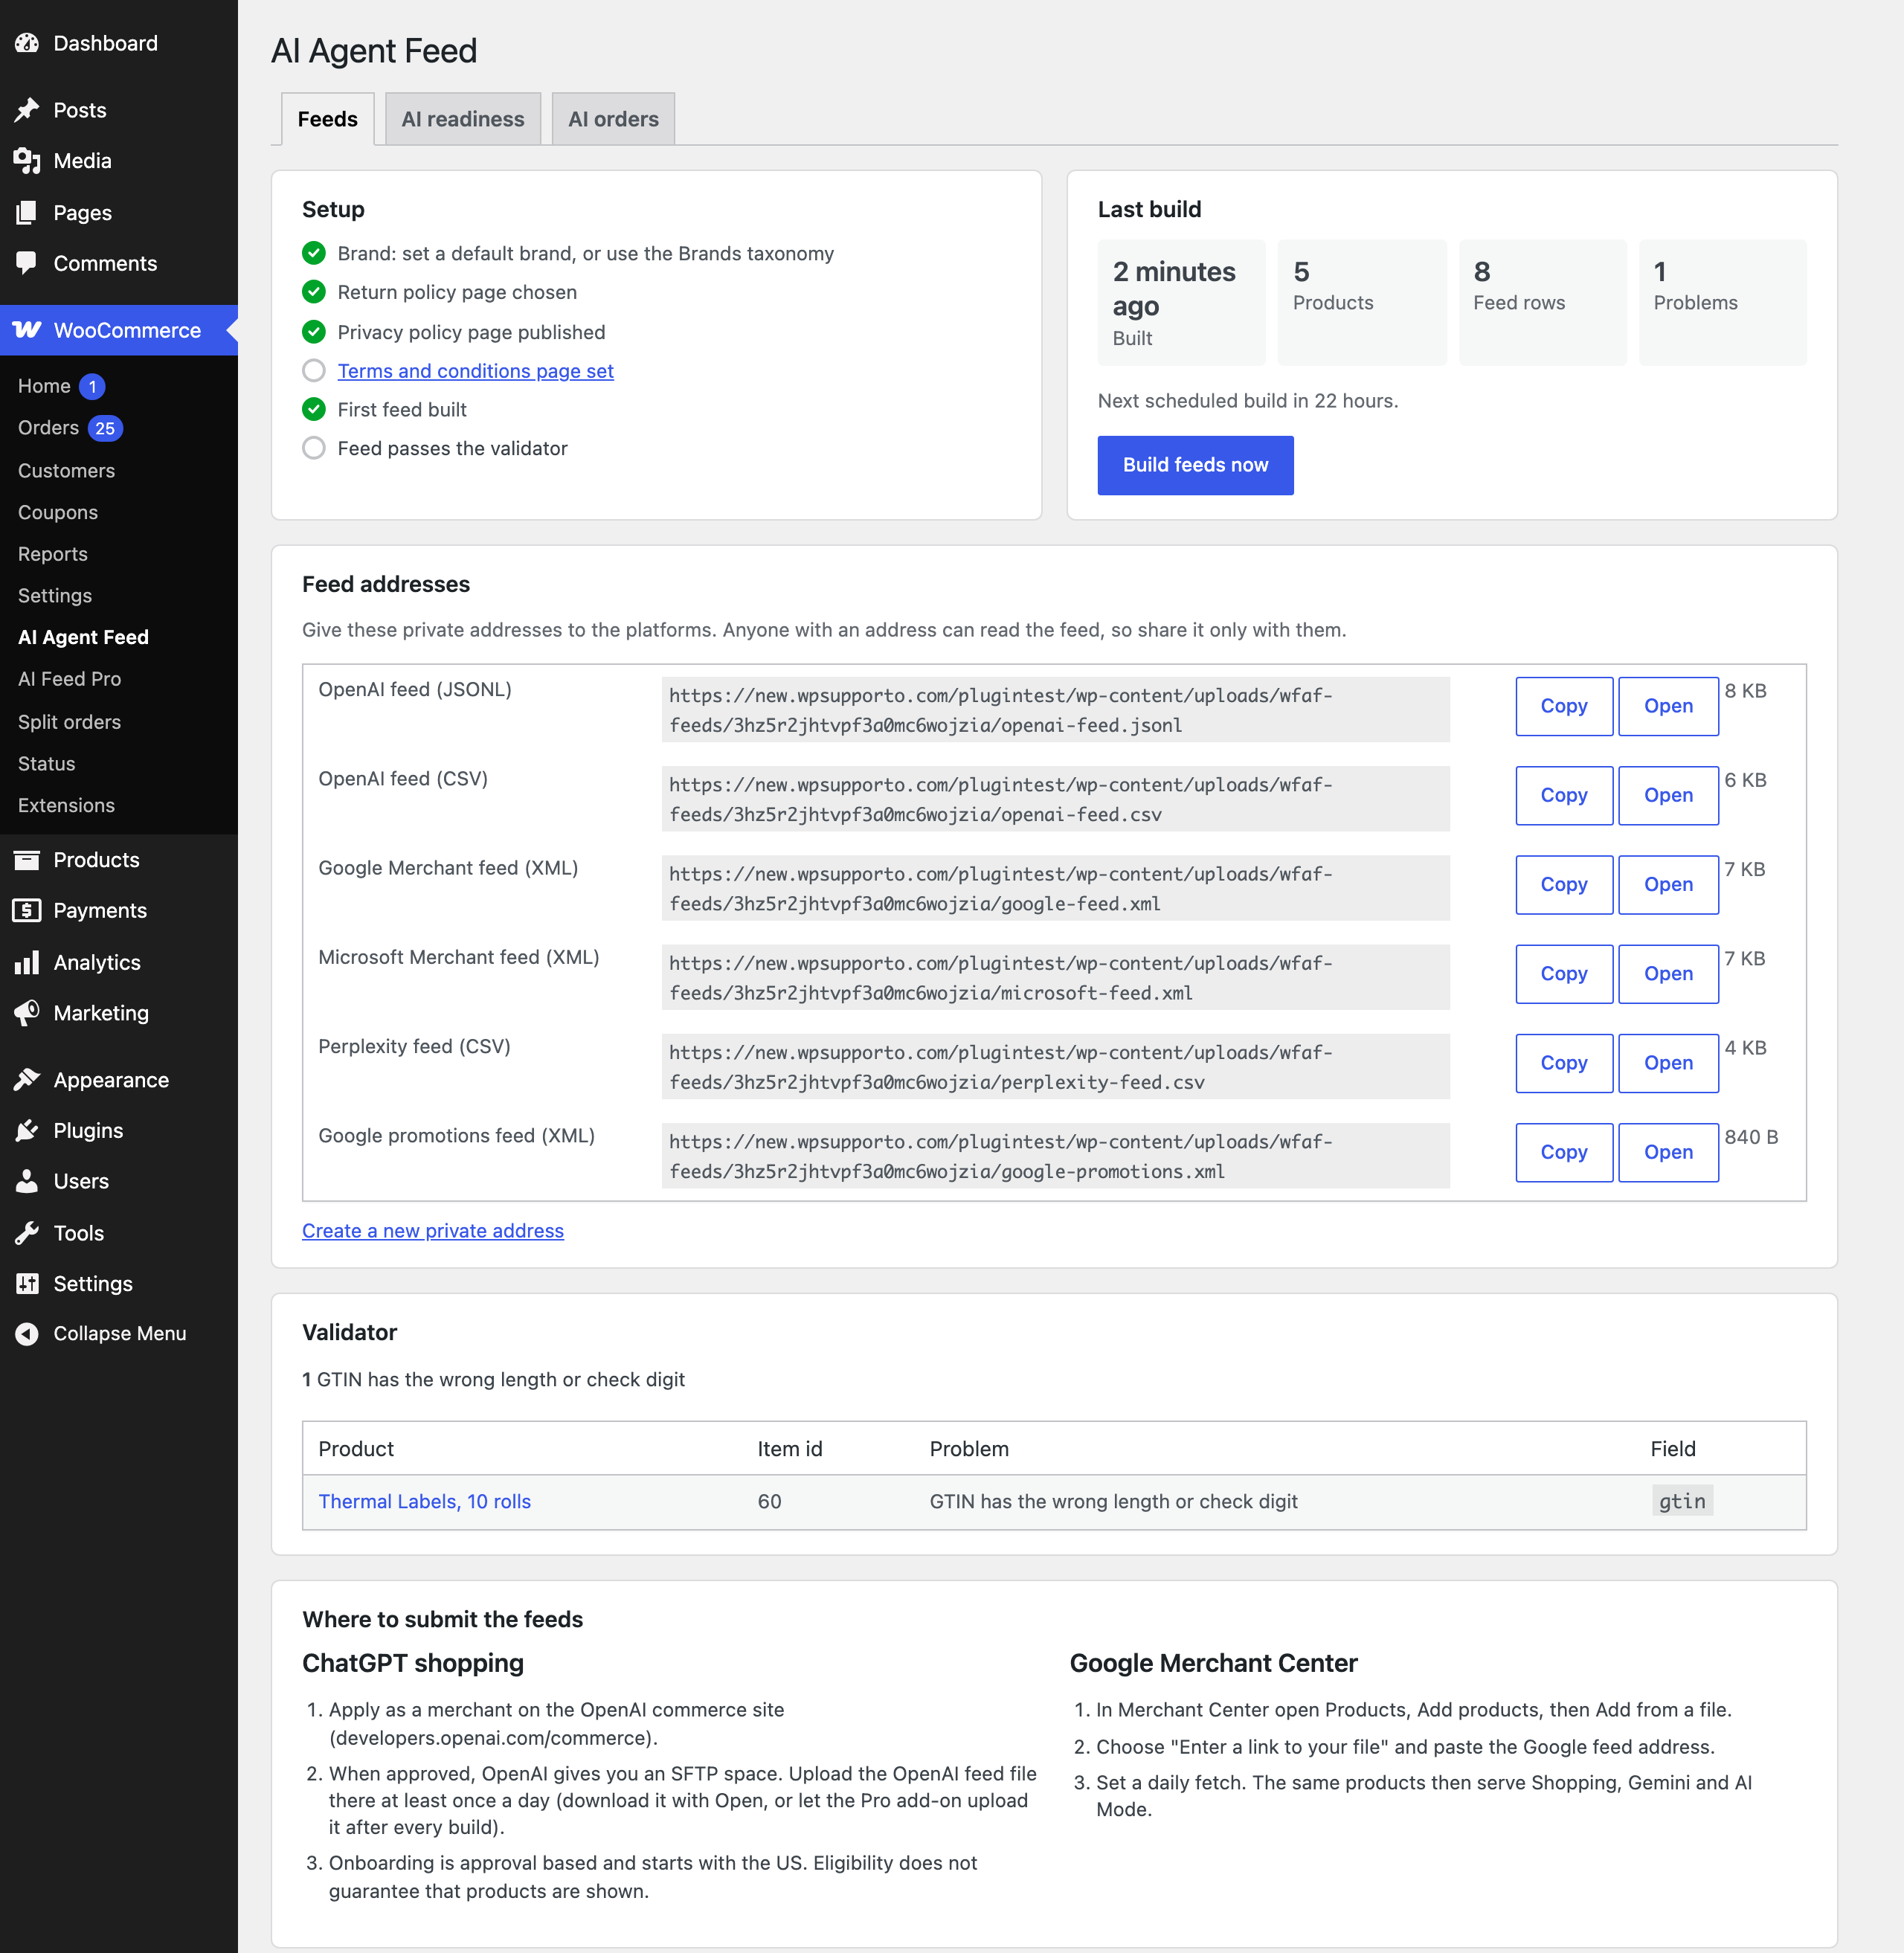Open the Microsoft Merchant feed XML
This screenshot has height=1953, width=1904.
click(x=1668, y=974)
